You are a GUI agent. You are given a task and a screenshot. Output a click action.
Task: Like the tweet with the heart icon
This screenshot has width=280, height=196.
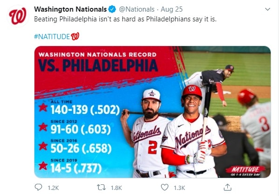click(164, 187)
